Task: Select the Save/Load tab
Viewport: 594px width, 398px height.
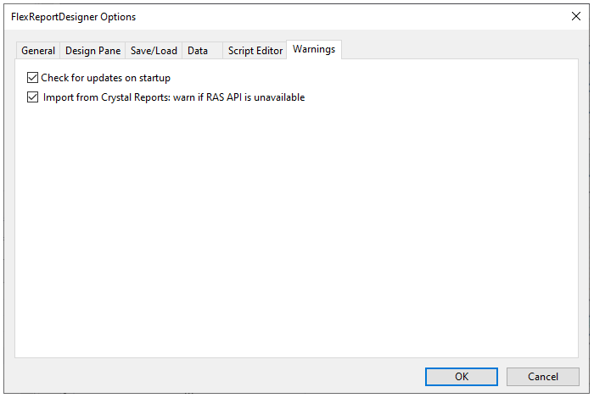Action: pos(154,51)
